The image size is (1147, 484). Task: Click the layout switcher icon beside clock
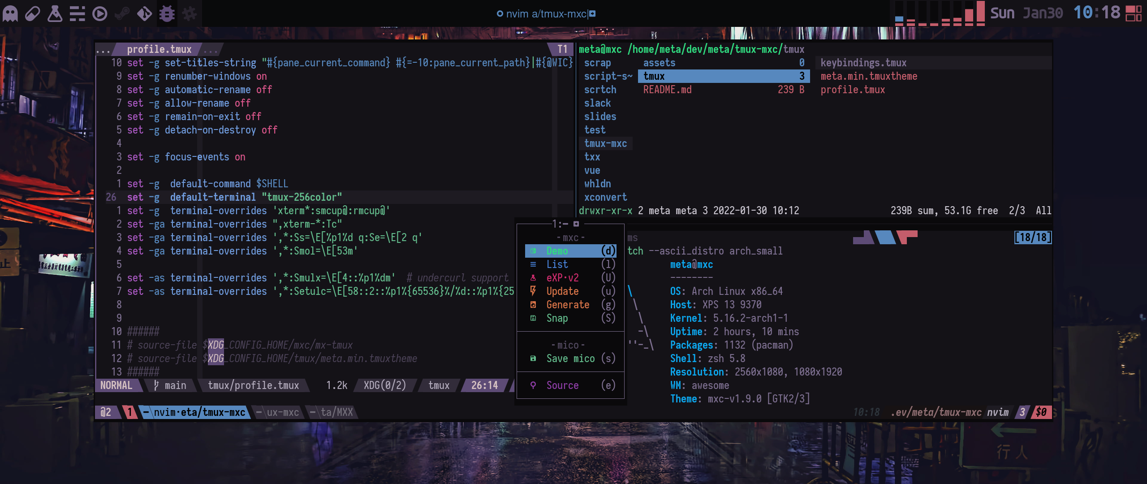click(x=1134, y=13)
